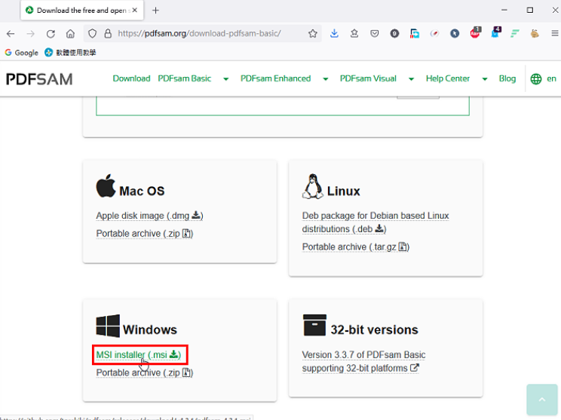Click the dark circular extension icon
The width and height of the screenshot is (561, 420).
394,34
